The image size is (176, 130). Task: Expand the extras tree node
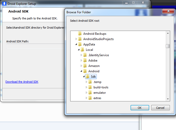click(x=86, y=98)
